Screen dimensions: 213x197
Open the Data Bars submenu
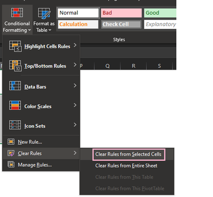[x=41, y=86]
